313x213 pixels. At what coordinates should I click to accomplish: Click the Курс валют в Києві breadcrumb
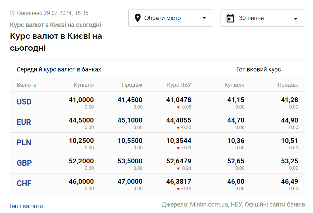[55, 25]
